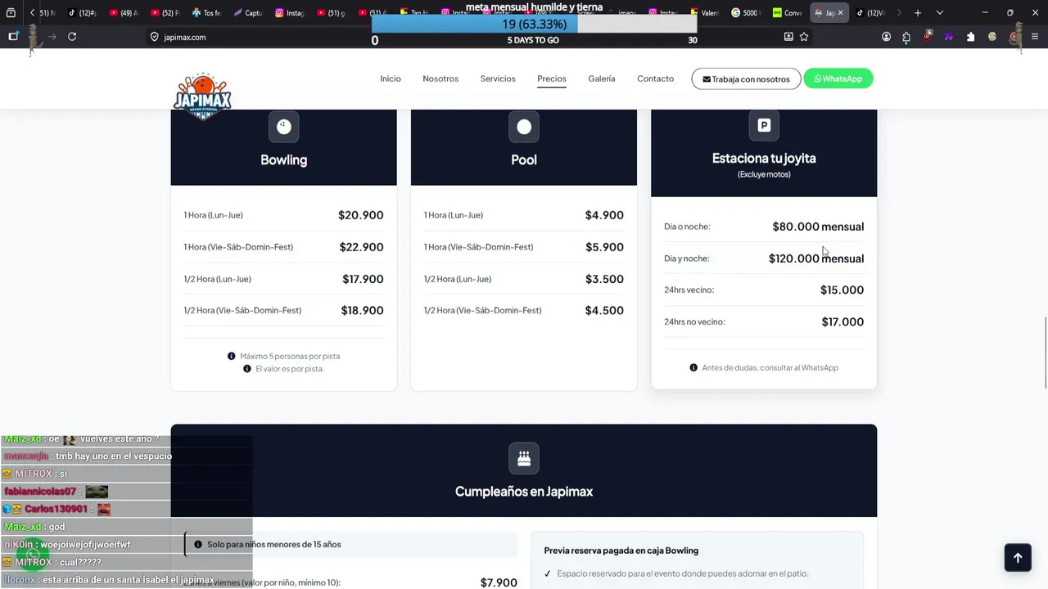
Task: List all tabs dropdown arrow
Action: pyautogui.click(x=939, y=13)
